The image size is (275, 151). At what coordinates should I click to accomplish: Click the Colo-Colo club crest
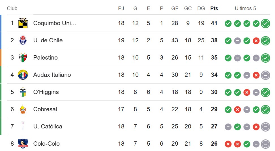click(23, 144)
